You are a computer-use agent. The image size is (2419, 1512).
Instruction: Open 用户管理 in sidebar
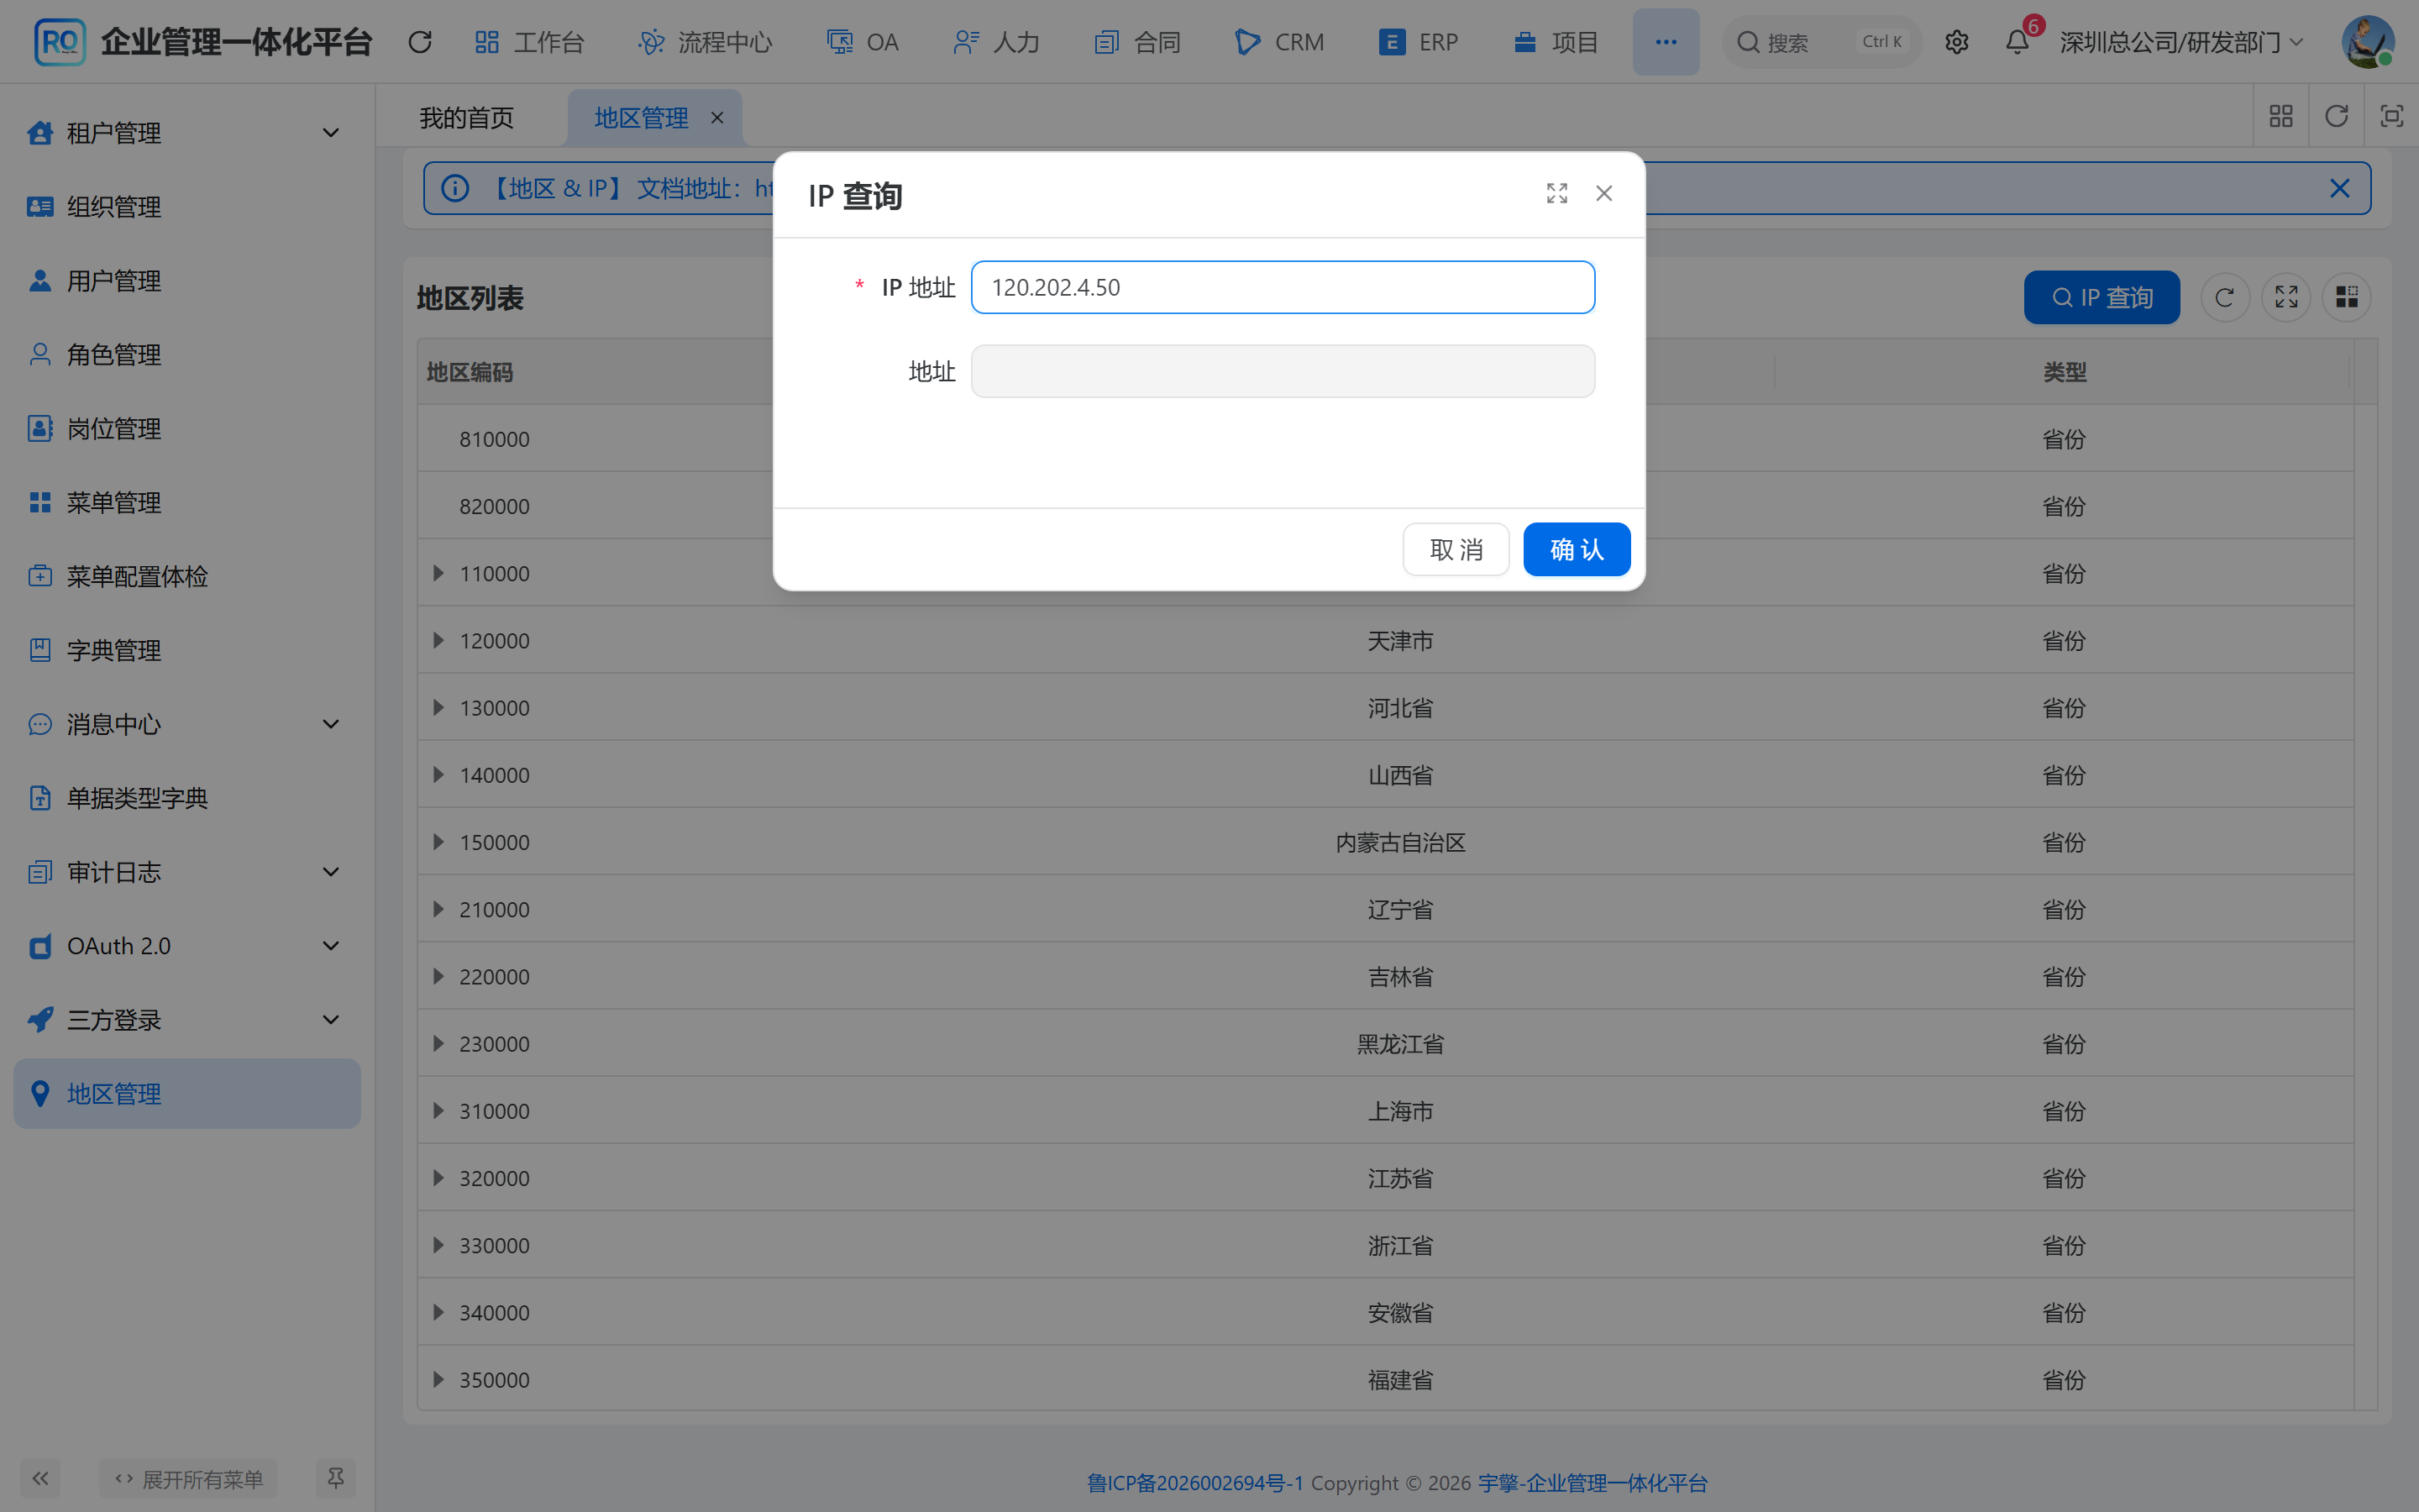[187, 281]
